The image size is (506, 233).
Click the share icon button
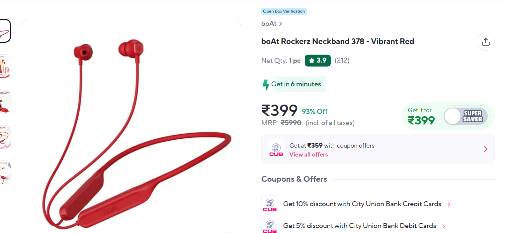485,42
